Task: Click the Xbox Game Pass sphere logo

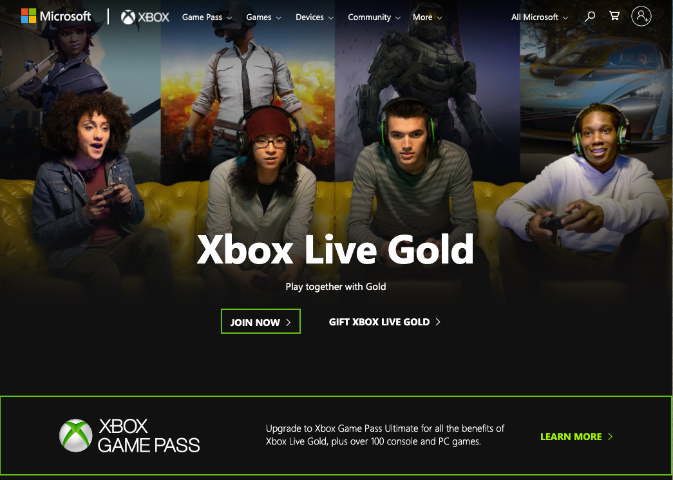Action: point(75,436)
